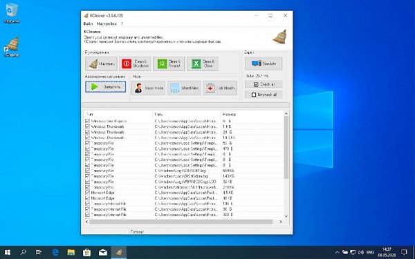Open the Recycle Bin desktop icon
This screenshot has width=415, height=259.
(12, 13)
